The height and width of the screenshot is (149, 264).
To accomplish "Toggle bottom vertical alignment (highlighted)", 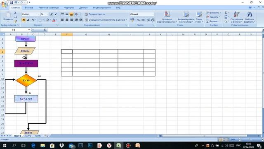I will (71, 14).
